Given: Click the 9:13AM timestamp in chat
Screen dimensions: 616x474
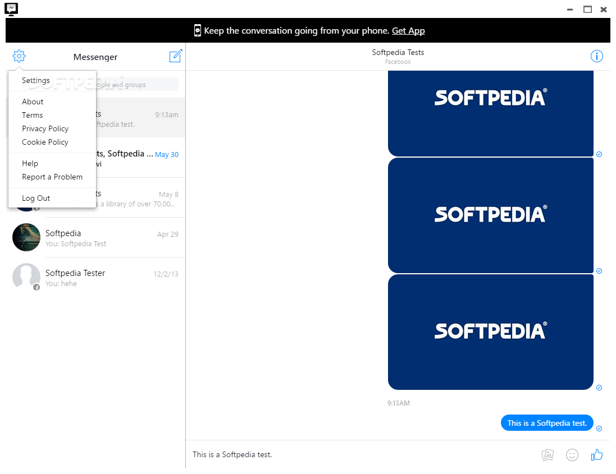Looking at the screenshot, I should [x=398, y=403].
